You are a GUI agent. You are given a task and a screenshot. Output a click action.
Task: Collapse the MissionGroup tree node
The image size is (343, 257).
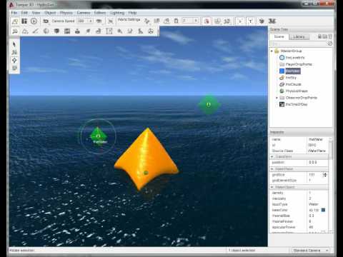coord(272,51)
